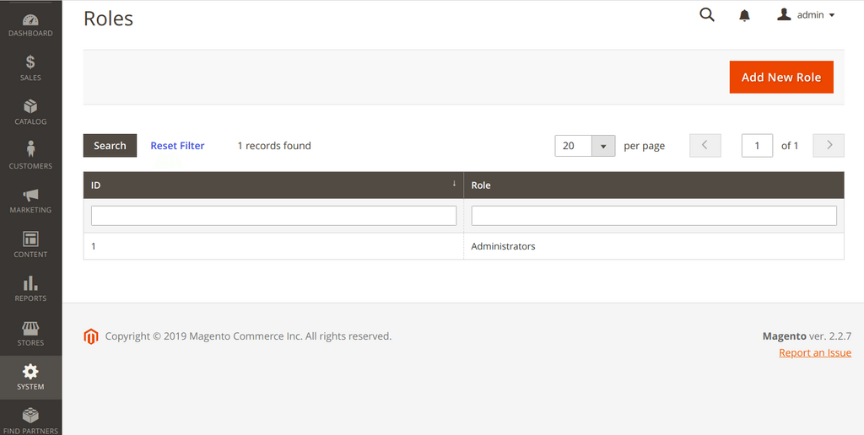Open the Sales dollar icon menu
This screenshot has height=435, width=864.
pyautogui.click(x=30, y=62)
